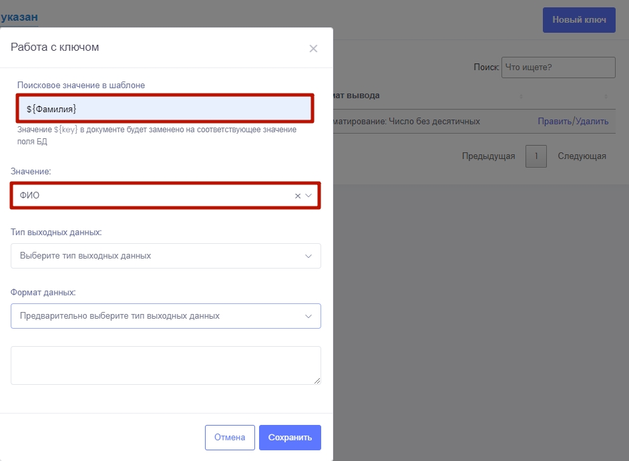Open the 'Тип выходных данных' dropdown
The image size is (629, 461).
166,256
